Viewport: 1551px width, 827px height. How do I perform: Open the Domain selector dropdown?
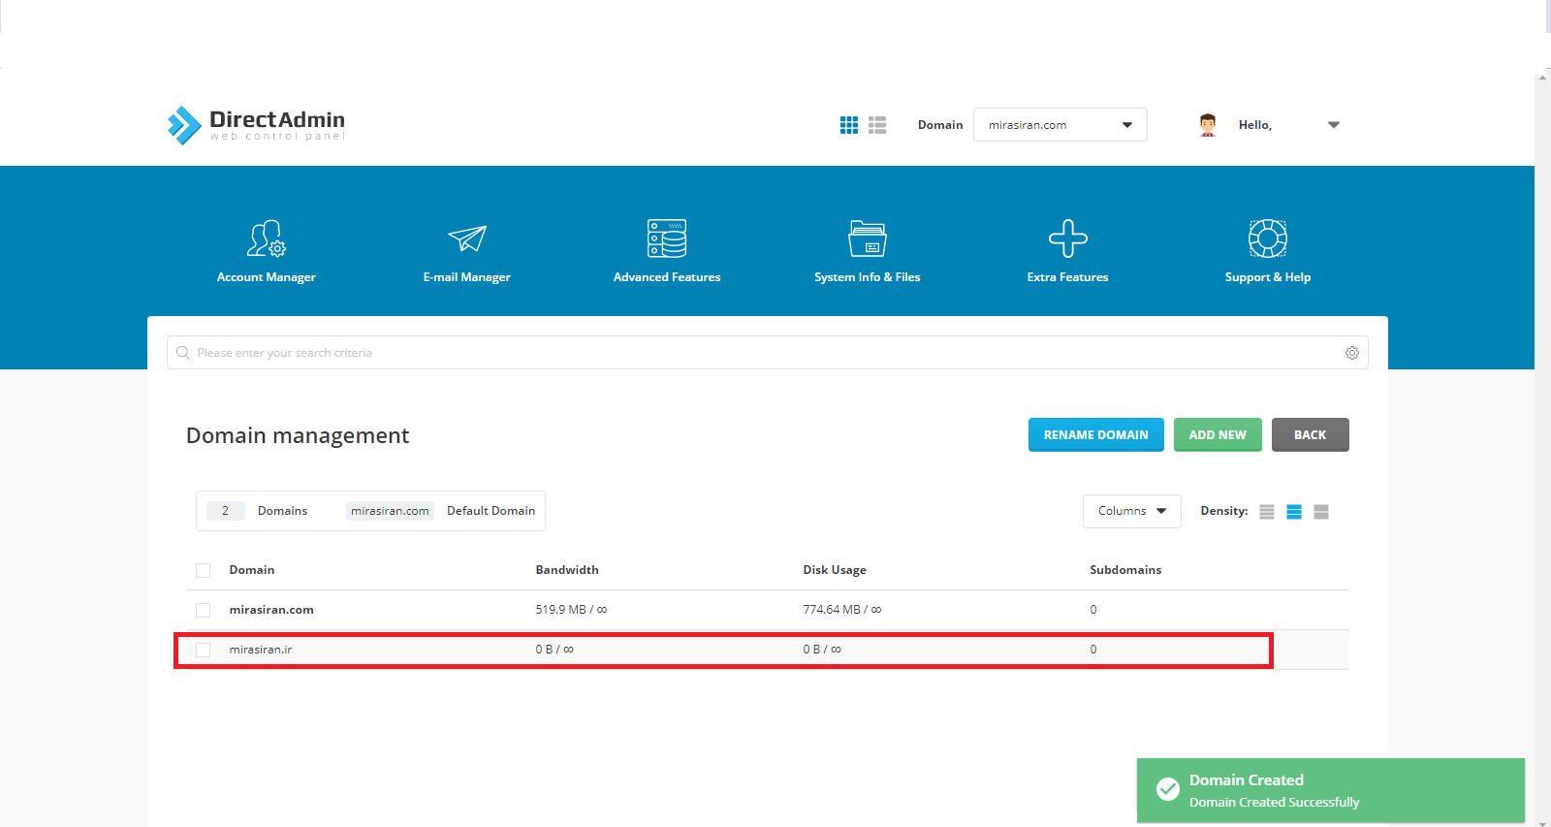tap(1060, 125)
